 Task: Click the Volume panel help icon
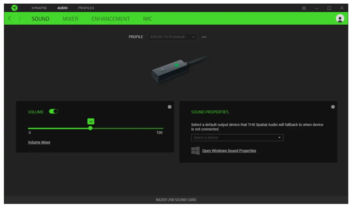169,107
